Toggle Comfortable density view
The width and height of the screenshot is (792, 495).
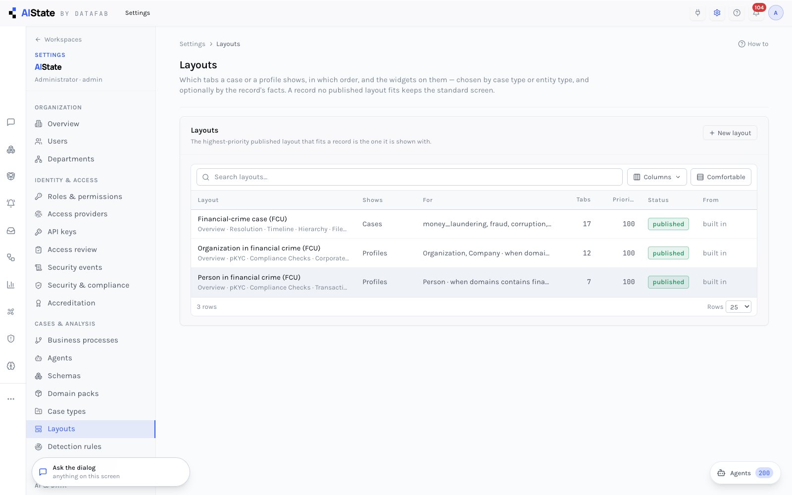click(x=721, y=177)
